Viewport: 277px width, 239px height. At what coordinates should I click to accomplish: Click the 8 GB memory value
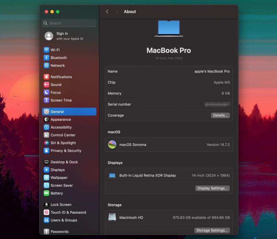(x=226, y=93)
